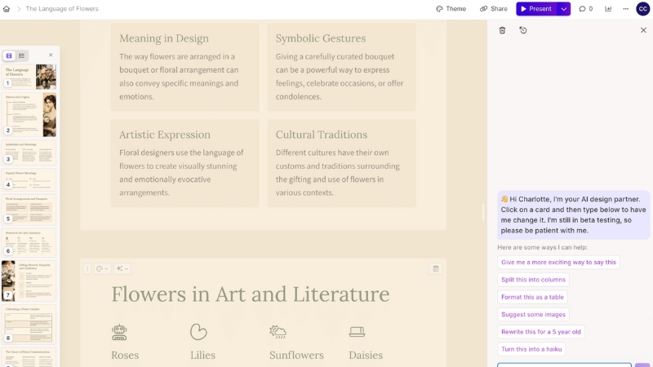The height and width of the screenshot is (367, 653).
Task: Open the AI edit dropdown on the card
Action: [122, 268]
